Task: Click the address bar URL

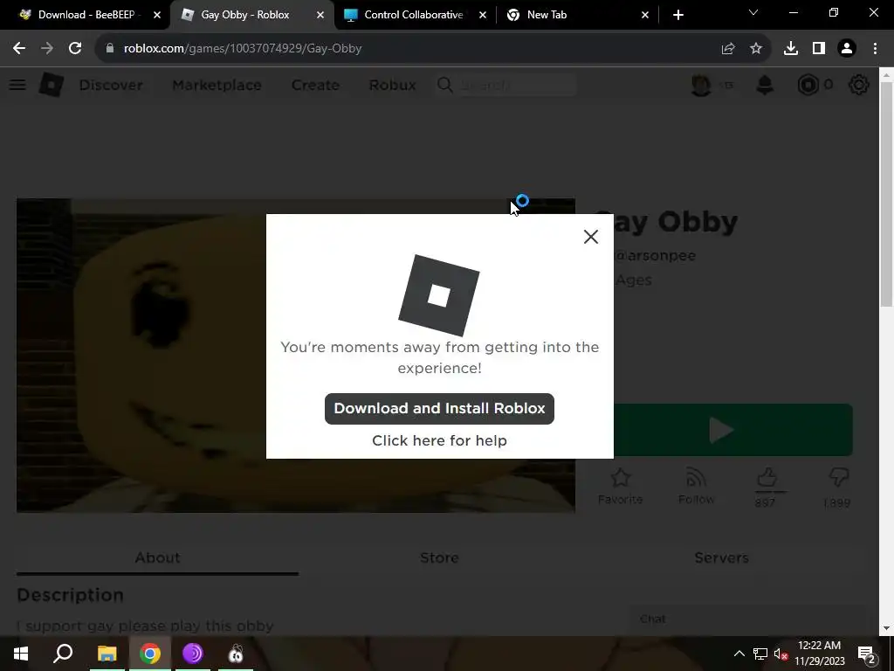Action: 243,49
